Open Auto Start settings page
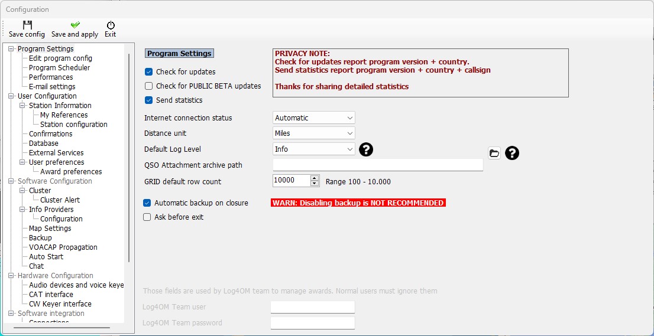Screen dimensions: 654x336 click(46, 257)
